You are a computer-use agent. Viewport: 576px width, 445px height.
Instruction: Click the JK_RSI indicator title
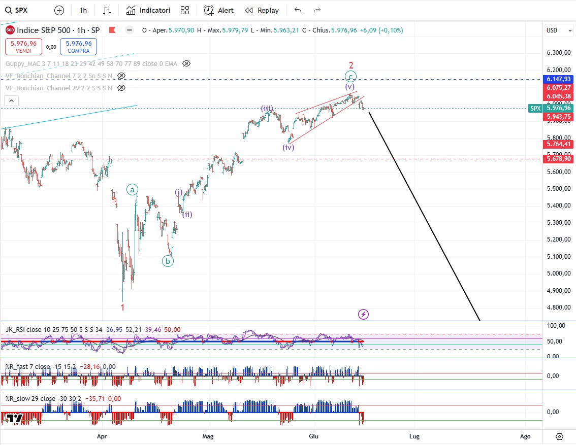tap(54, 329)
